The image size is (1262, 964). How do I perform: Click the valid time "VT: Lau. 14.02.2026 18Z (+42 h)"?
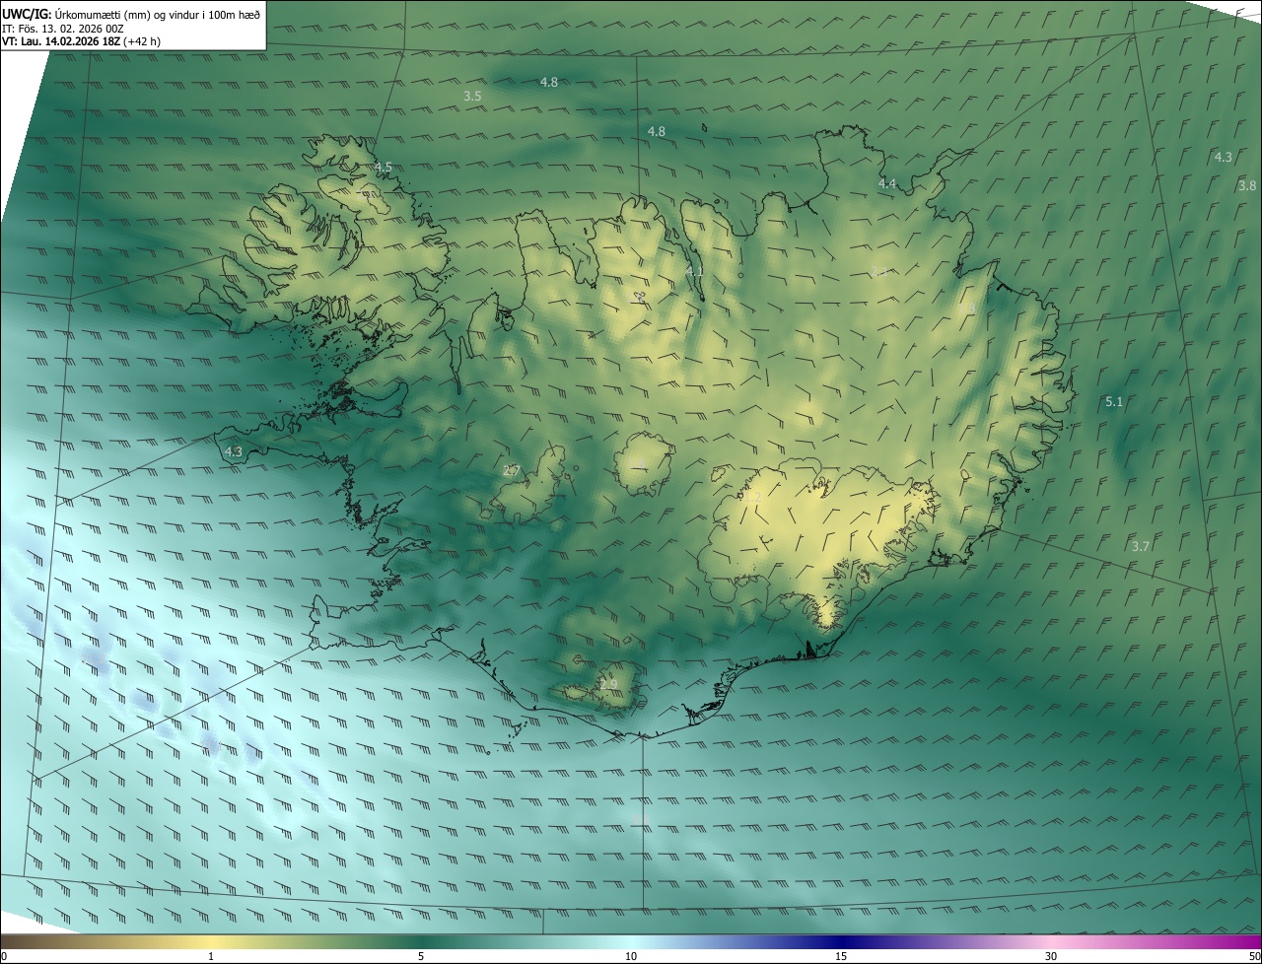click(82, 41)
